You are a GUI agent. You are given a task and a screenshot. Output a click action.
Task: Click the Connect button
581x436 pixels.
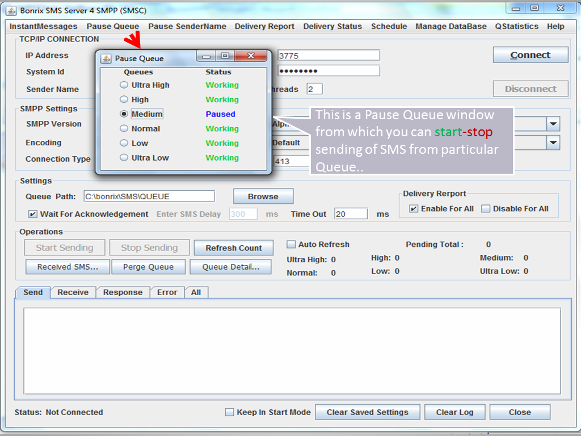coord(531,55)
